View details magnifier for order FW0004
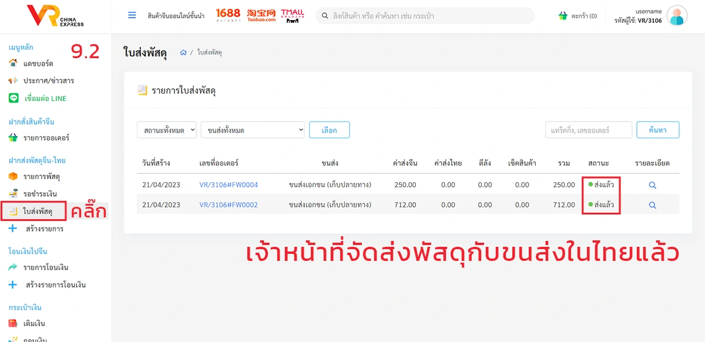The width and height of the screenshot is (705, 342). (x=652, y=185)
